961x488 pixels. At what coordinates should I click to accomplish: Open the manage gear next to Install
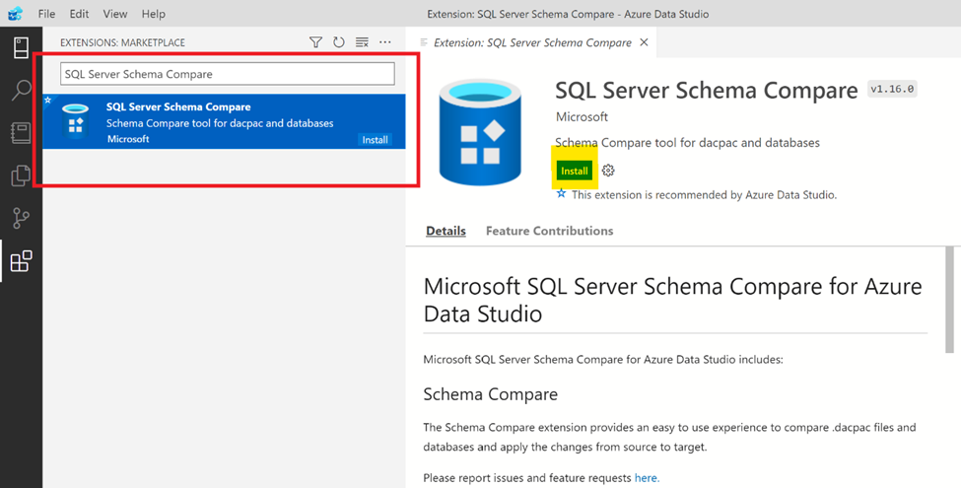(608, 171)
